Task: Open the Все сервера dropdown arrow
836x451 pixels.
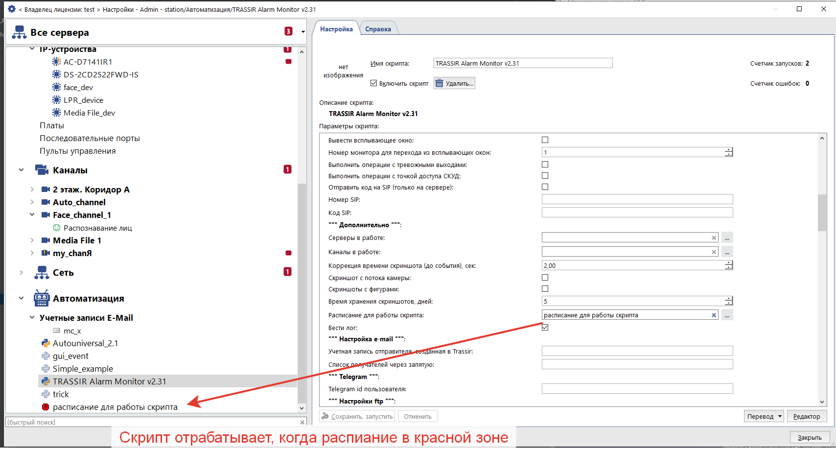Action: coord(303,32)
